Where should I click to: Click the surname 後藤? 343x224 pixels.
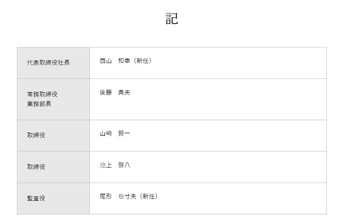coord(105,93)
